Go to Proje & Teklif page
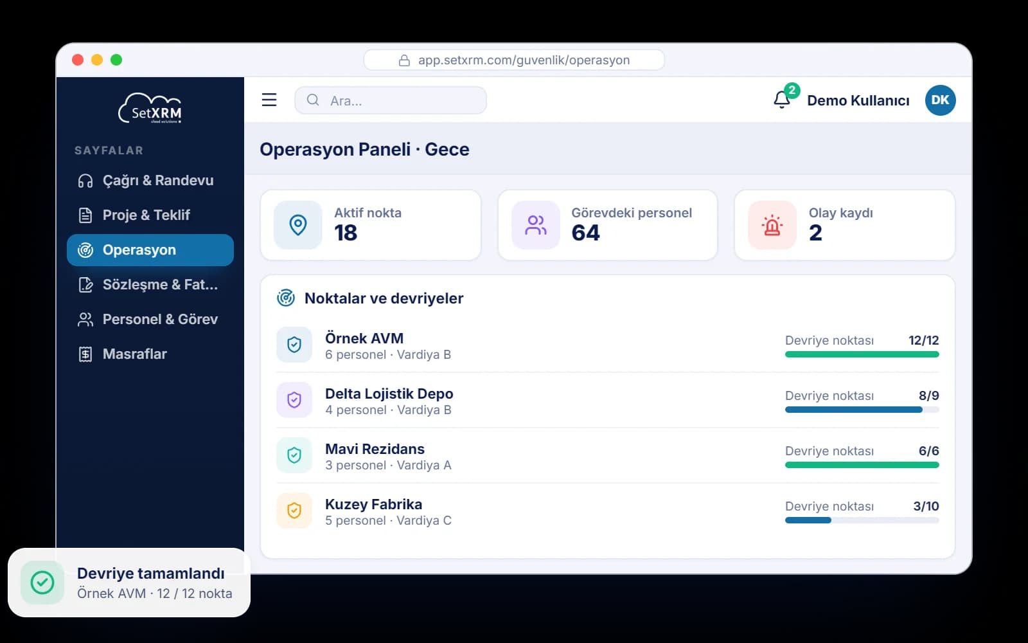 point(150,215)
